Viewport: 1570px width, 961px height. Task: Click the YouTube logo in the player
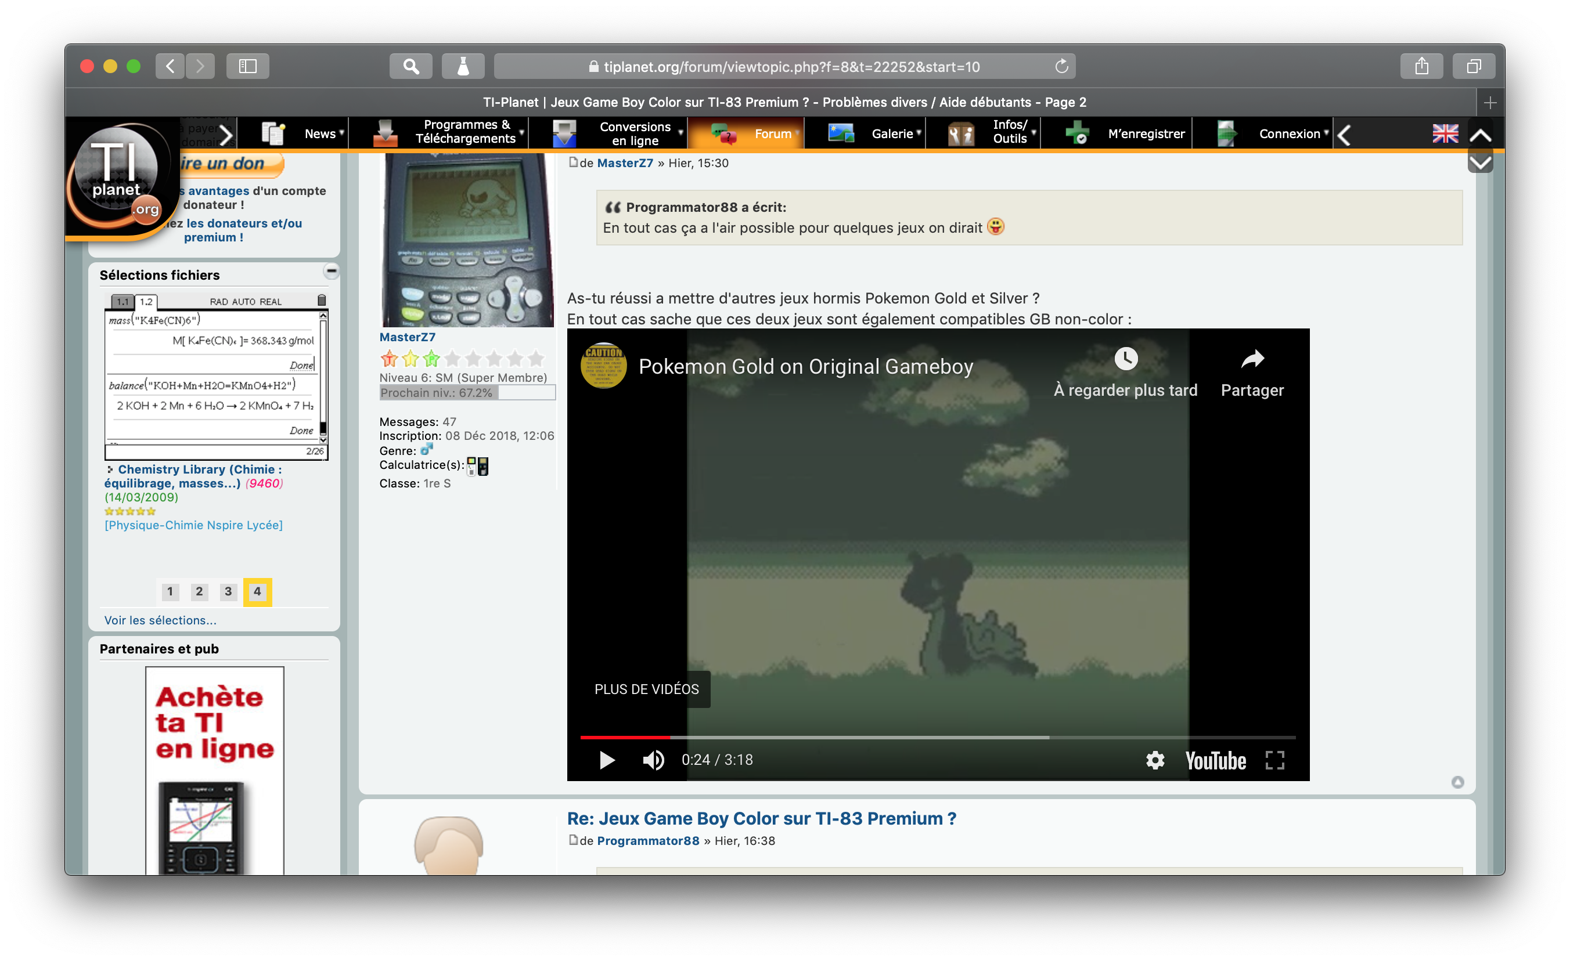click(x=1216, y=760)
